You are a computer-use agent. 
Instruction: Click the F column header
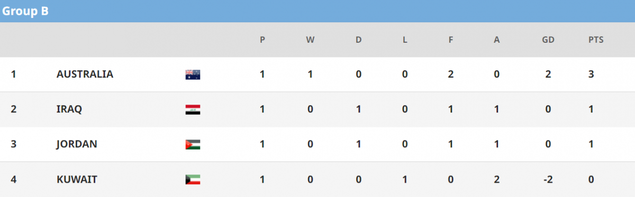[451, 40]
